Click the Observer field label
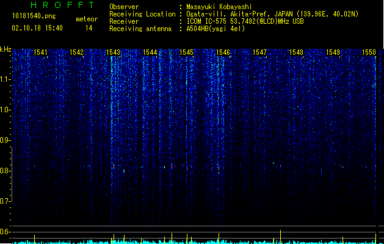The height and width of the screenshot is (244, 384). (x=124, y=7)
